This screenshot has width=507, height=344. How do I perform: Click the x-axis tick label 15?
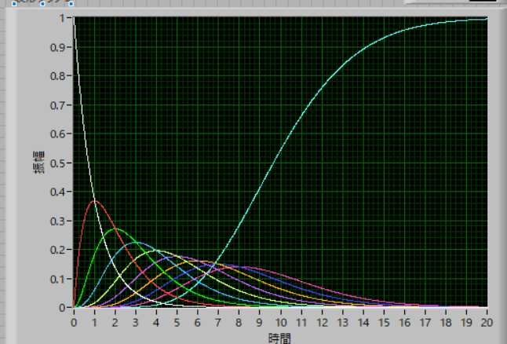pos(384,323)
